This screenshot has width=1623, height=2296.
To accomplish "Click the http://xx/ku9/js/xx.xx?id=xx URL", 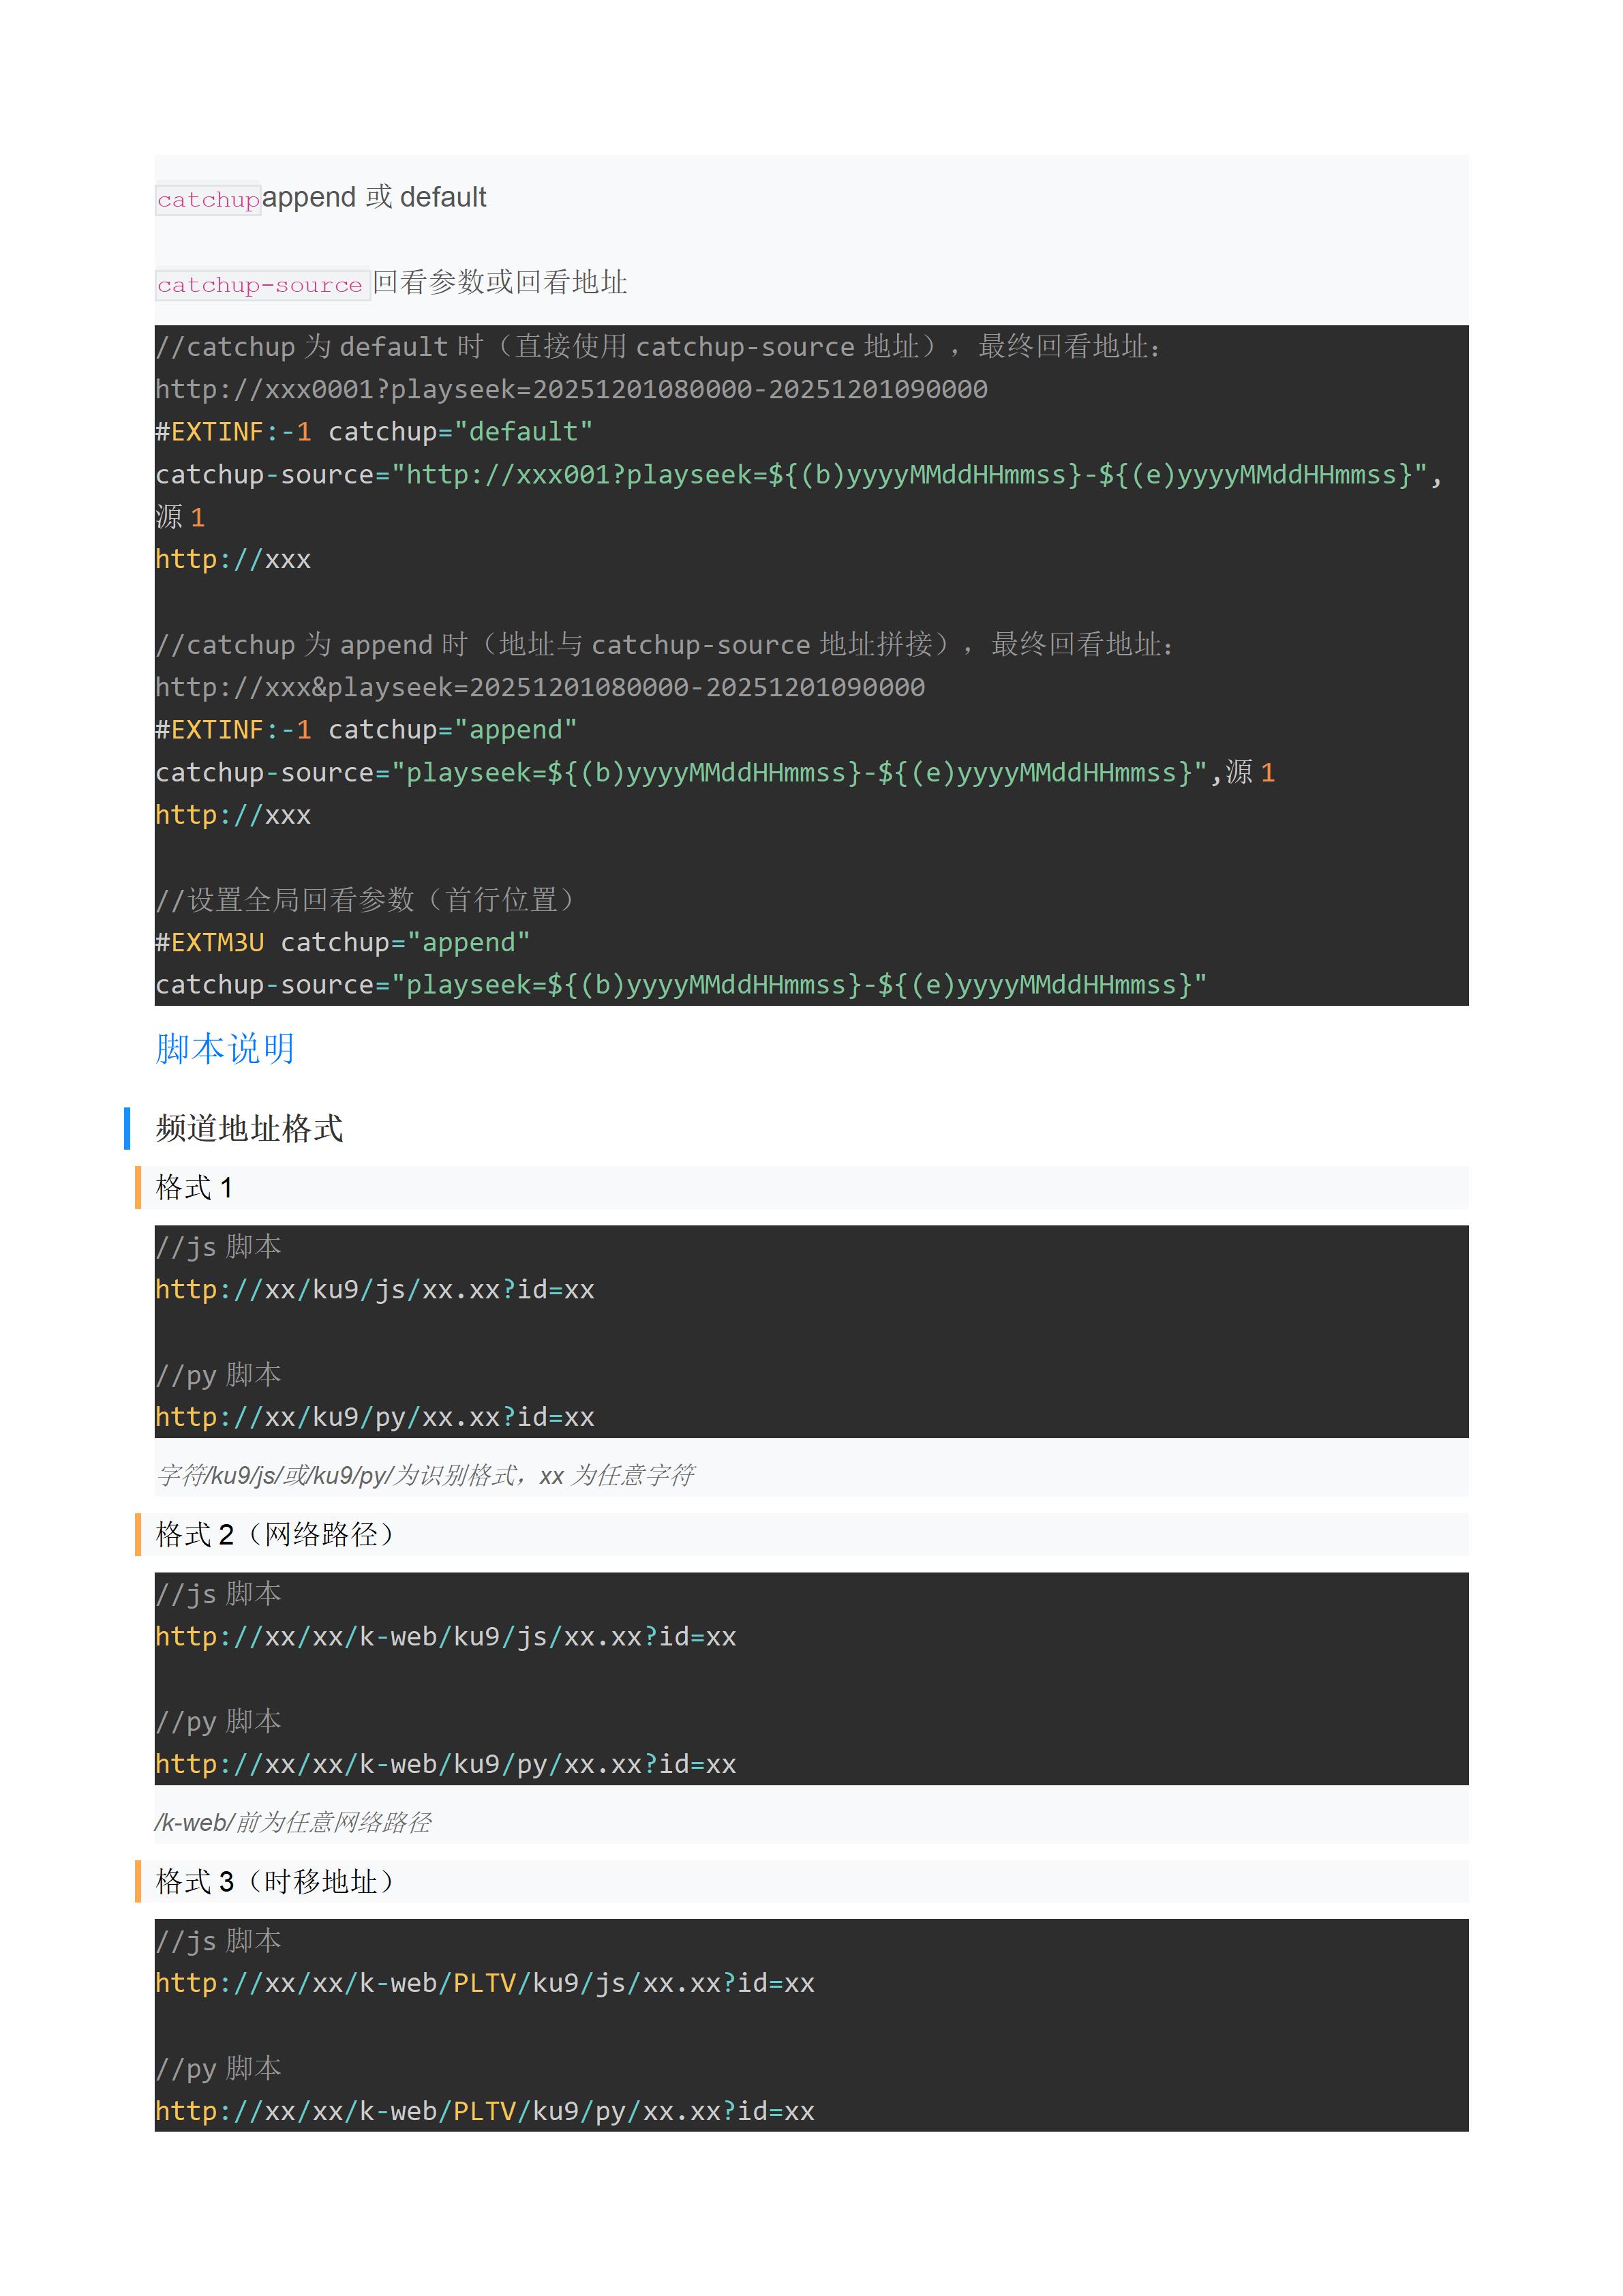I will tap(375, 1289).
